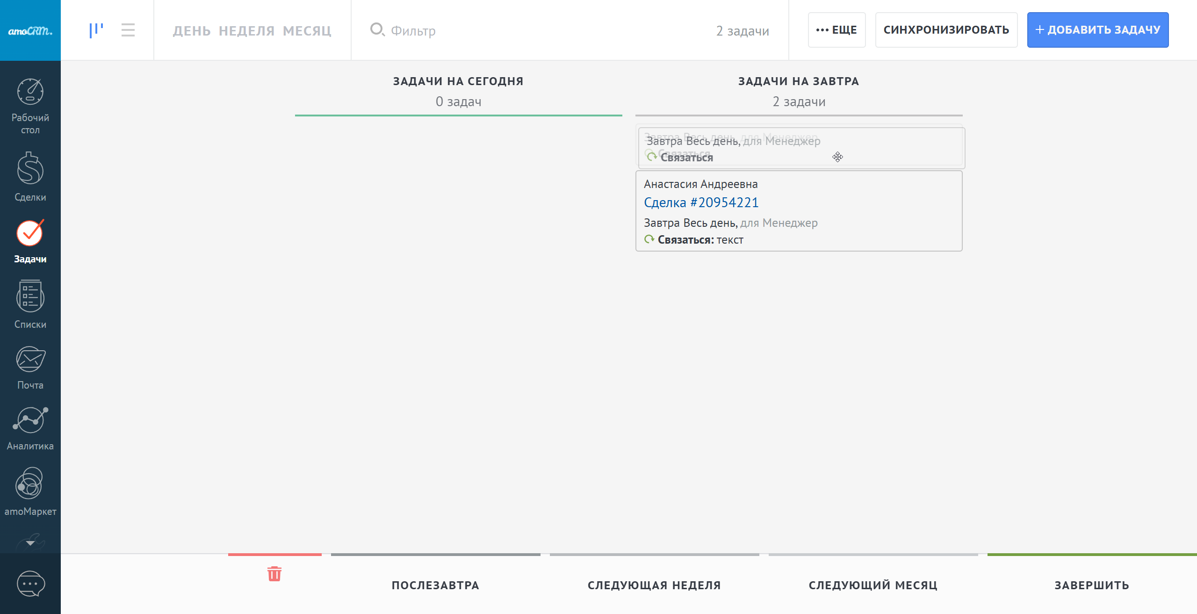This screenshot has width=1197, height=614.
Task: Open the Аналитика chart icon
Action: pos(30,420)
